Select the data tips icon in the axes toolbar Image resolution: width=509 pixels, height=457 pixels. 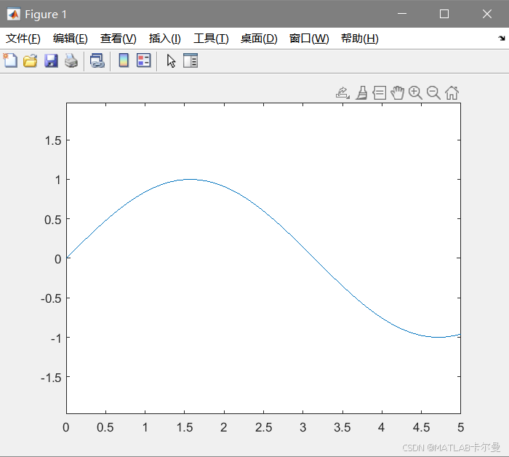[x=379, y=93]
